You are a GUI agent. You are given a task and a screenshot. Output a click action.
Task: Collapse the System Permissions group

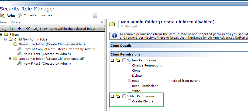112,60
